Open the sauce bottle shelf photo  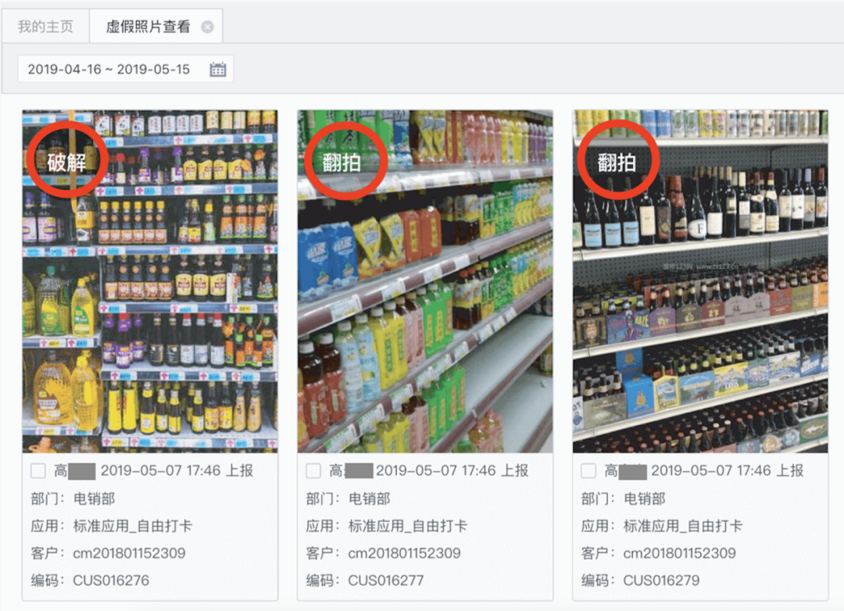click(150, 281)
